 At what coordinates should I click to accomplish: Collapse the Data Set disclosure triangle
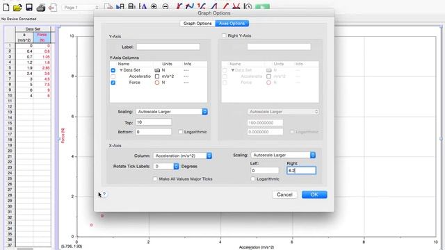click(121, 70)
